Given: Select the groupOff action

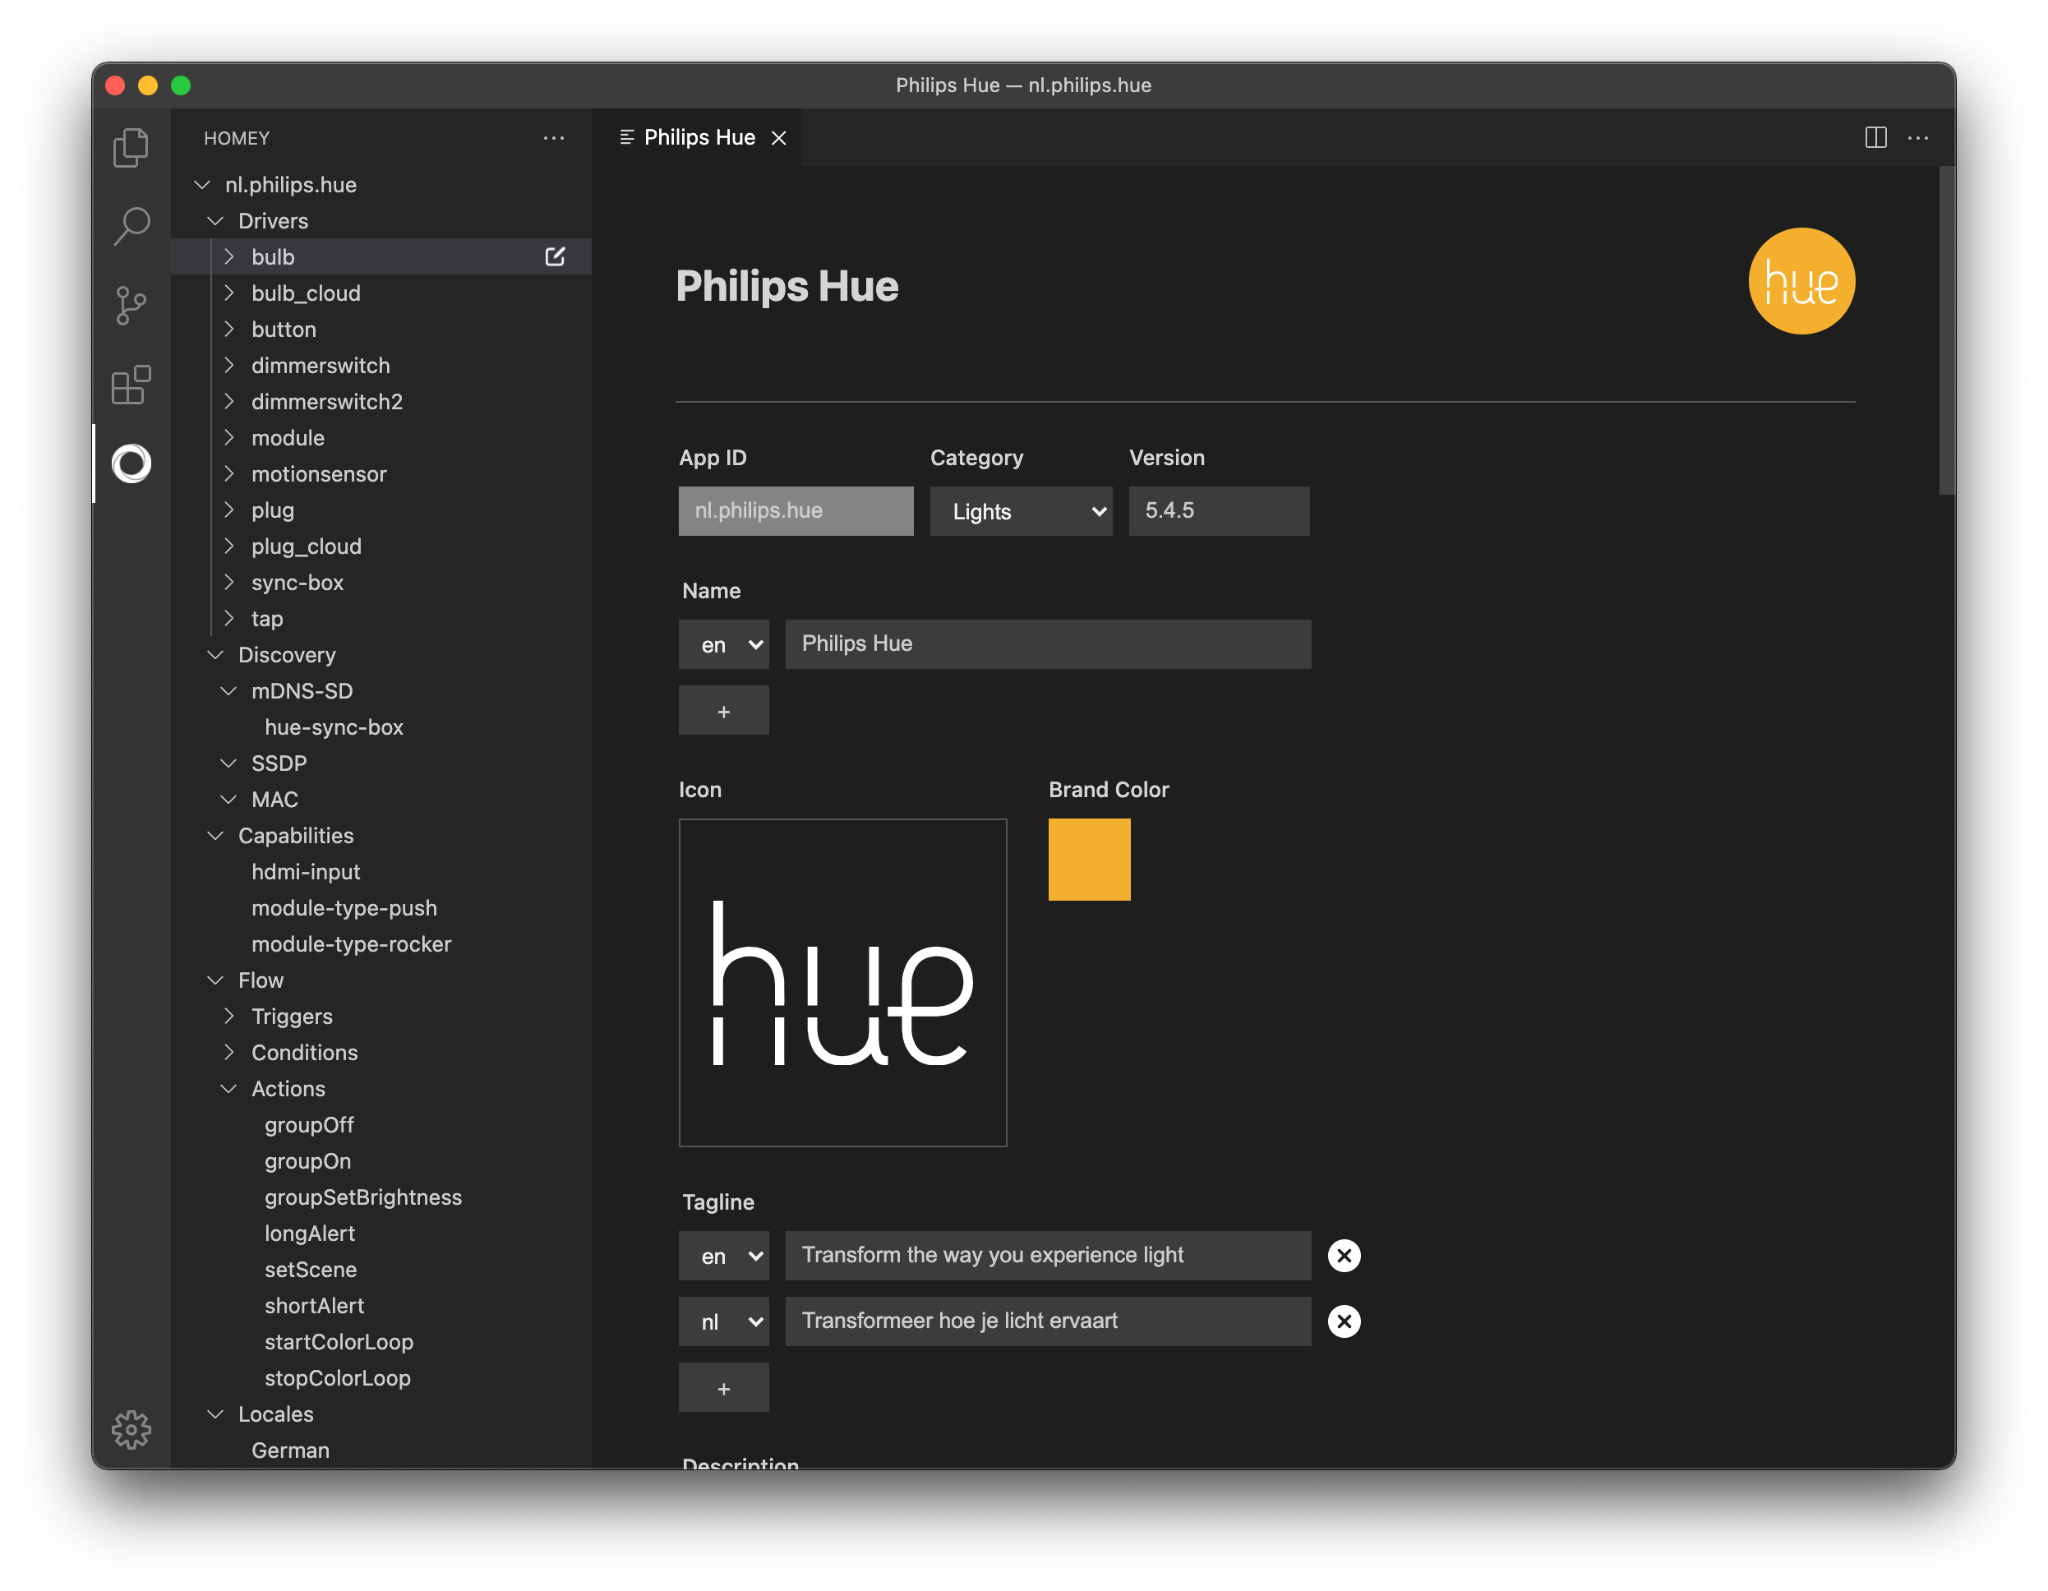Looking at the screenshot, I should 310,1125.
